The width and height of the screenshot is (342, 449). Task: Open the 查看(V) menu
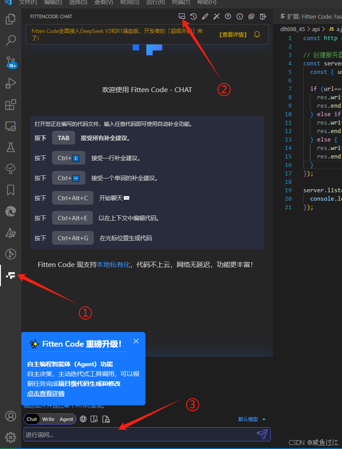(x=104, y=2)
